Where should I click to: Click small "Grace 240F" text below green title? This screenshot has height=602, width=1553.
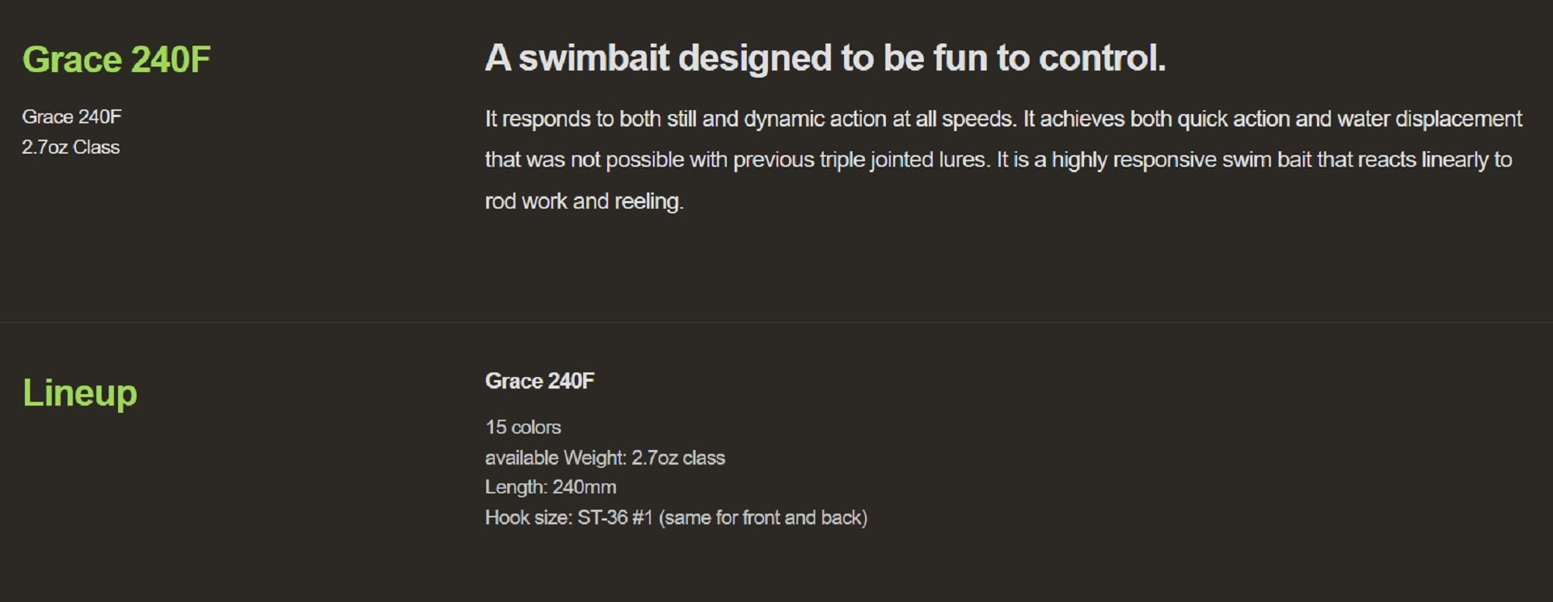coord(71,117)
